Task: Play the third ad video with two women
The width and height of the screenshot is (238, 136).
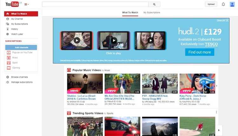Action: click(x=150, y=41)
